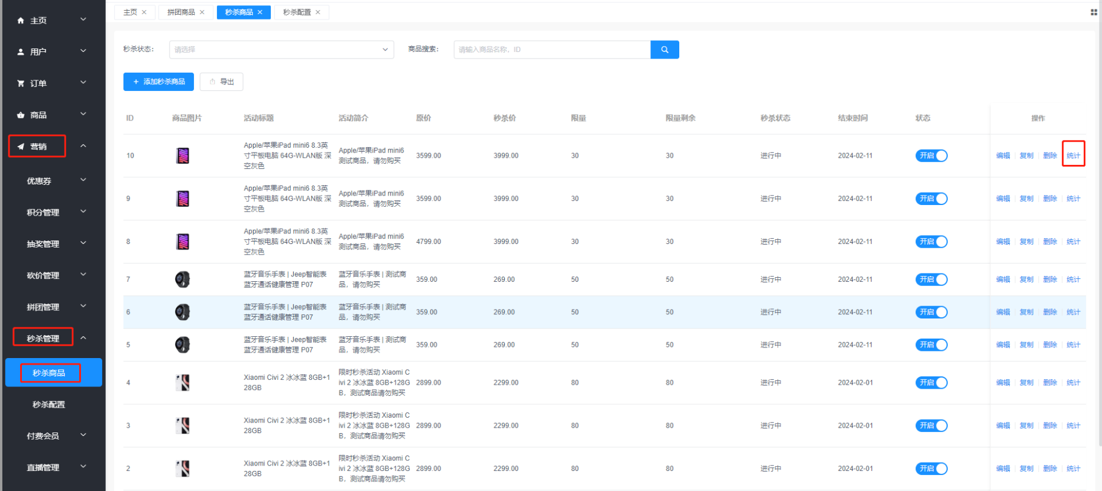Click 统计 link for item ID 10
The image size is (1102, 491).
click(x=1073, y=156)
